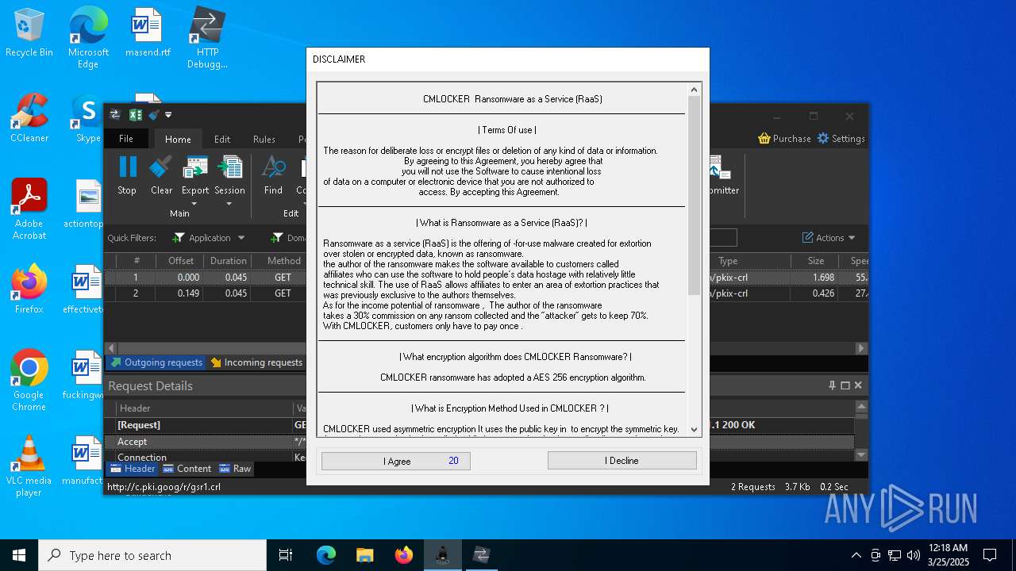Open masend.rtf desktop file
The height and width of the screenshot is (571, 1016).
148,33
